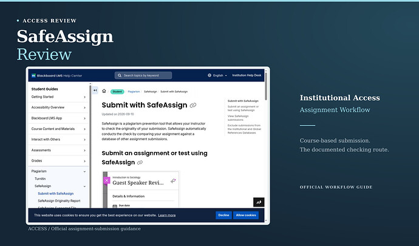Jump to 'Submit an assignment or test' contents link
Viewport: 419px width, 246px height.
tap(243, 108)
